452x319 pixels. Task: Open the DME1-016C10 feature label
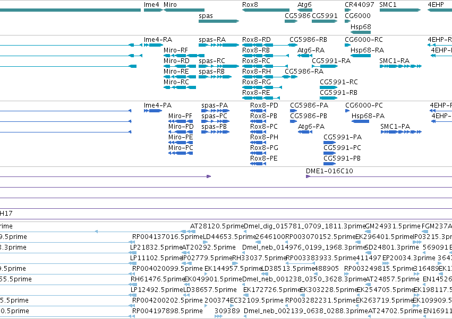(329, 171)
